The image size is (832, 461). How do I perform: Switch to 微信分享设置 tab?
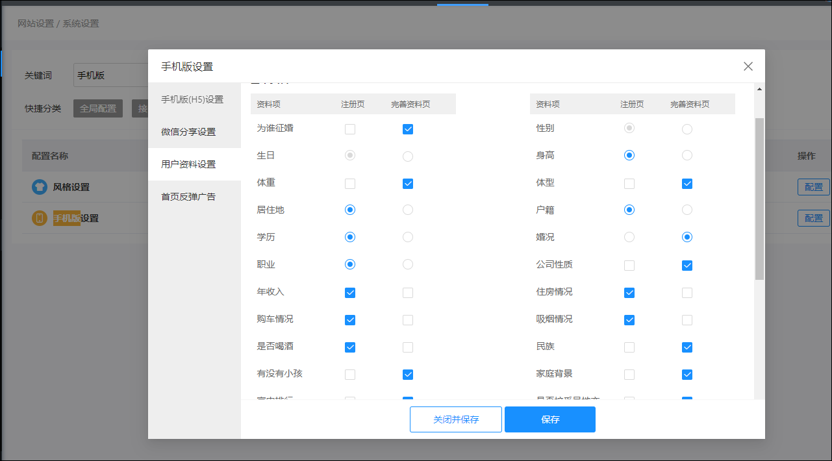pyautogui.click(x=188, y=132)
